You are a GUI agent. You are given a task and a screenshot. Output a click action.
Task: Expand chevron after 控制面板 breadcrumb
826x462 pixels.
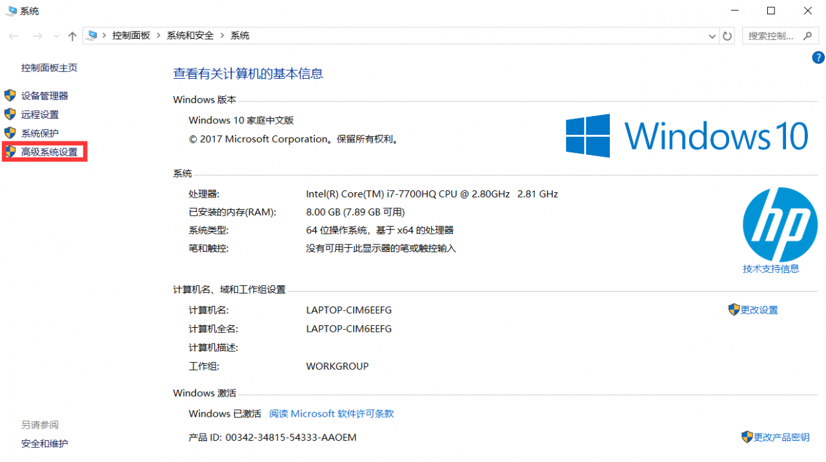pyautogui.click(x=159, y=35)
